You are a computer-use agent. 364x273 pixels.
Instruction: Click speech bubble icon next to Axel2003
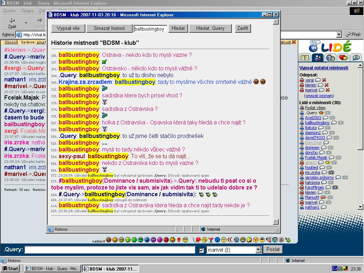pos(326,118)
